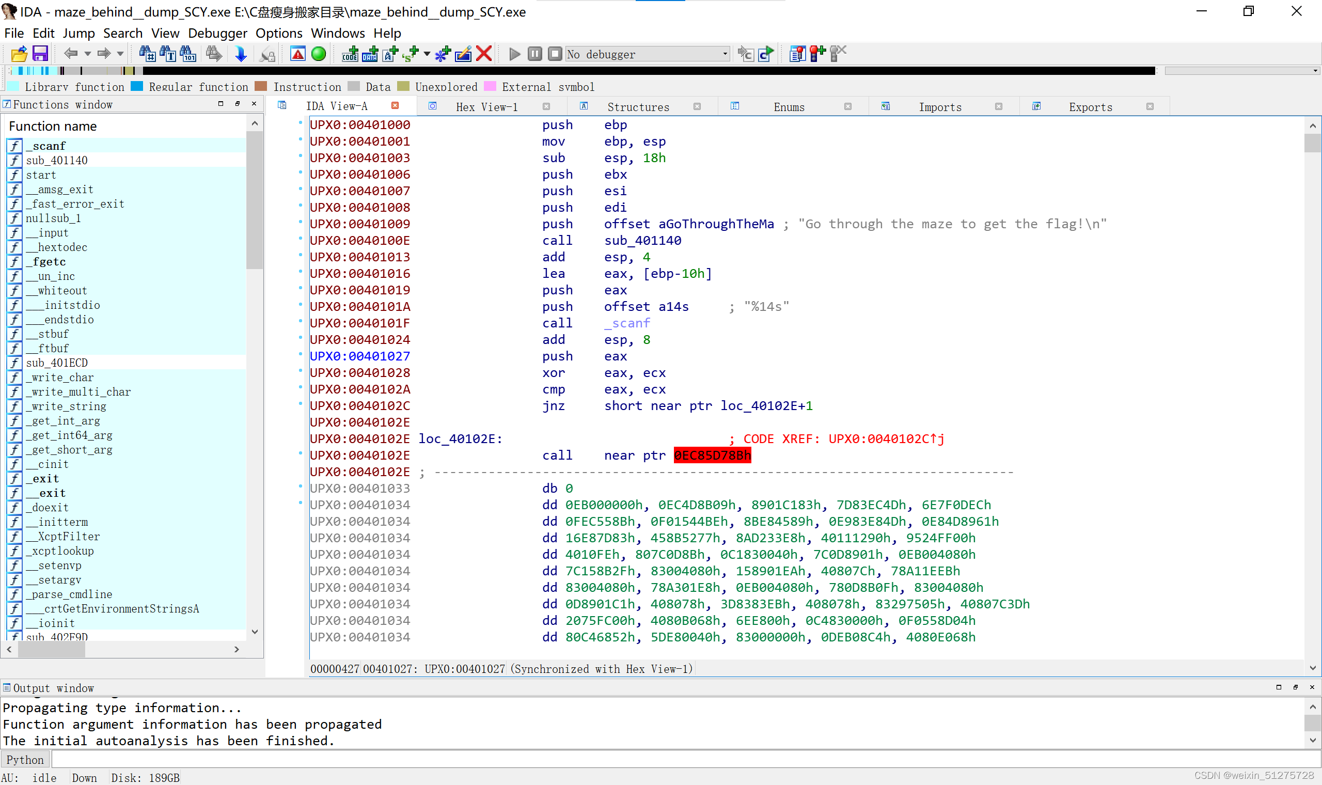Save the database with the floppy icon
Image resolution: width=1322 pixels, height=785 pixels.
point(40,53)
